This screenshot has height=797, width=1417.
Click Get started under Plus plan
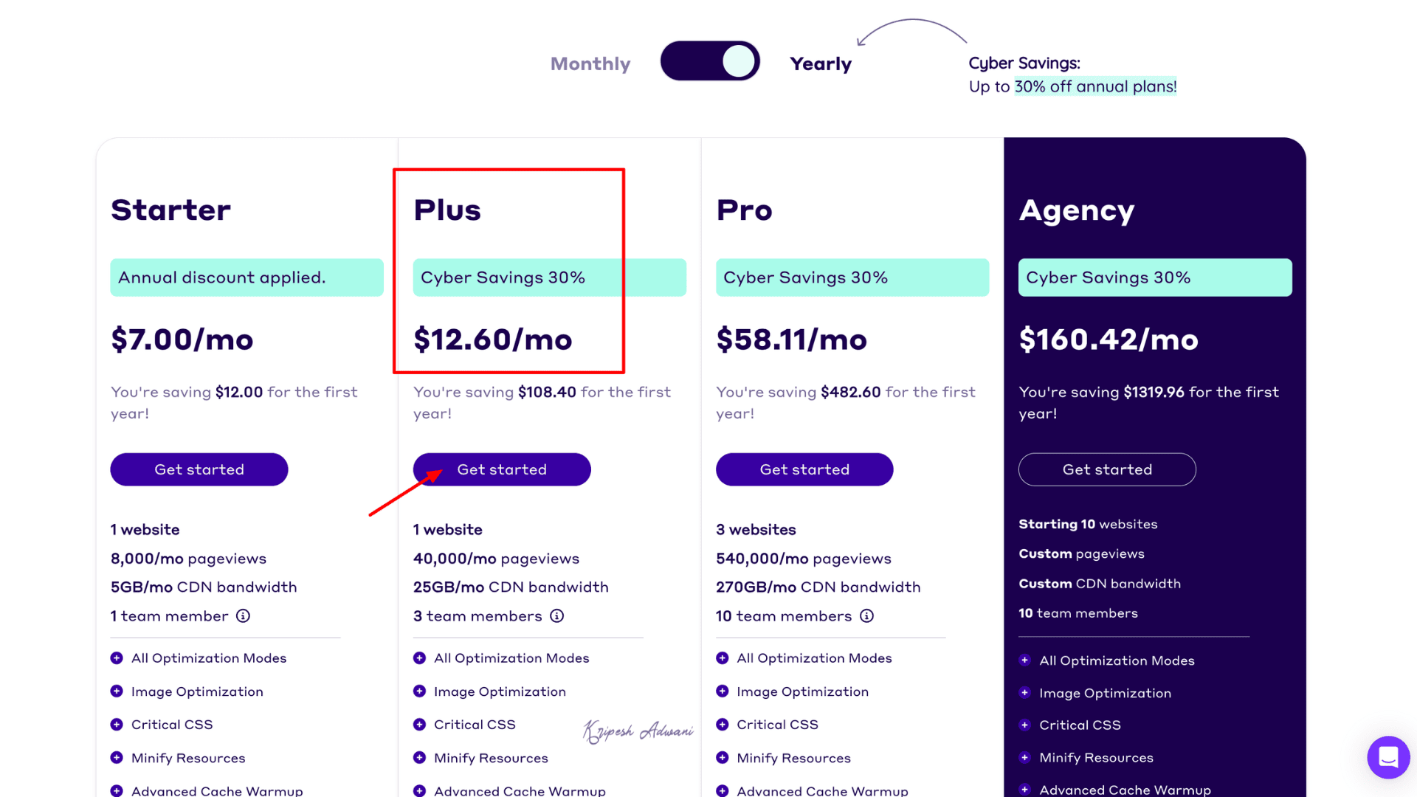click(502, 469)
